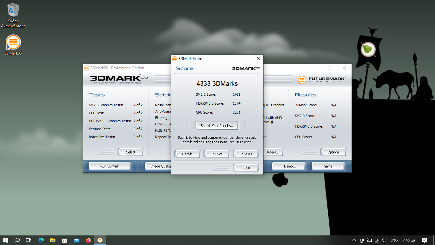Click Futuremark Corporation logo
The image size is (435, 245).
322,80
